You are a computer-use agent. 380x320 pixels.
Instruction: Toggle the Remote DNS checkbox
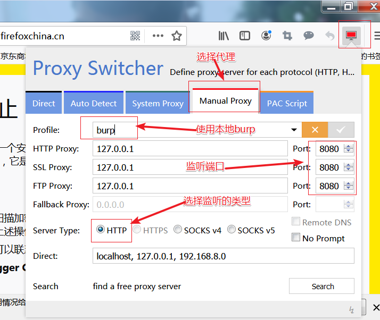coord(296,221)
